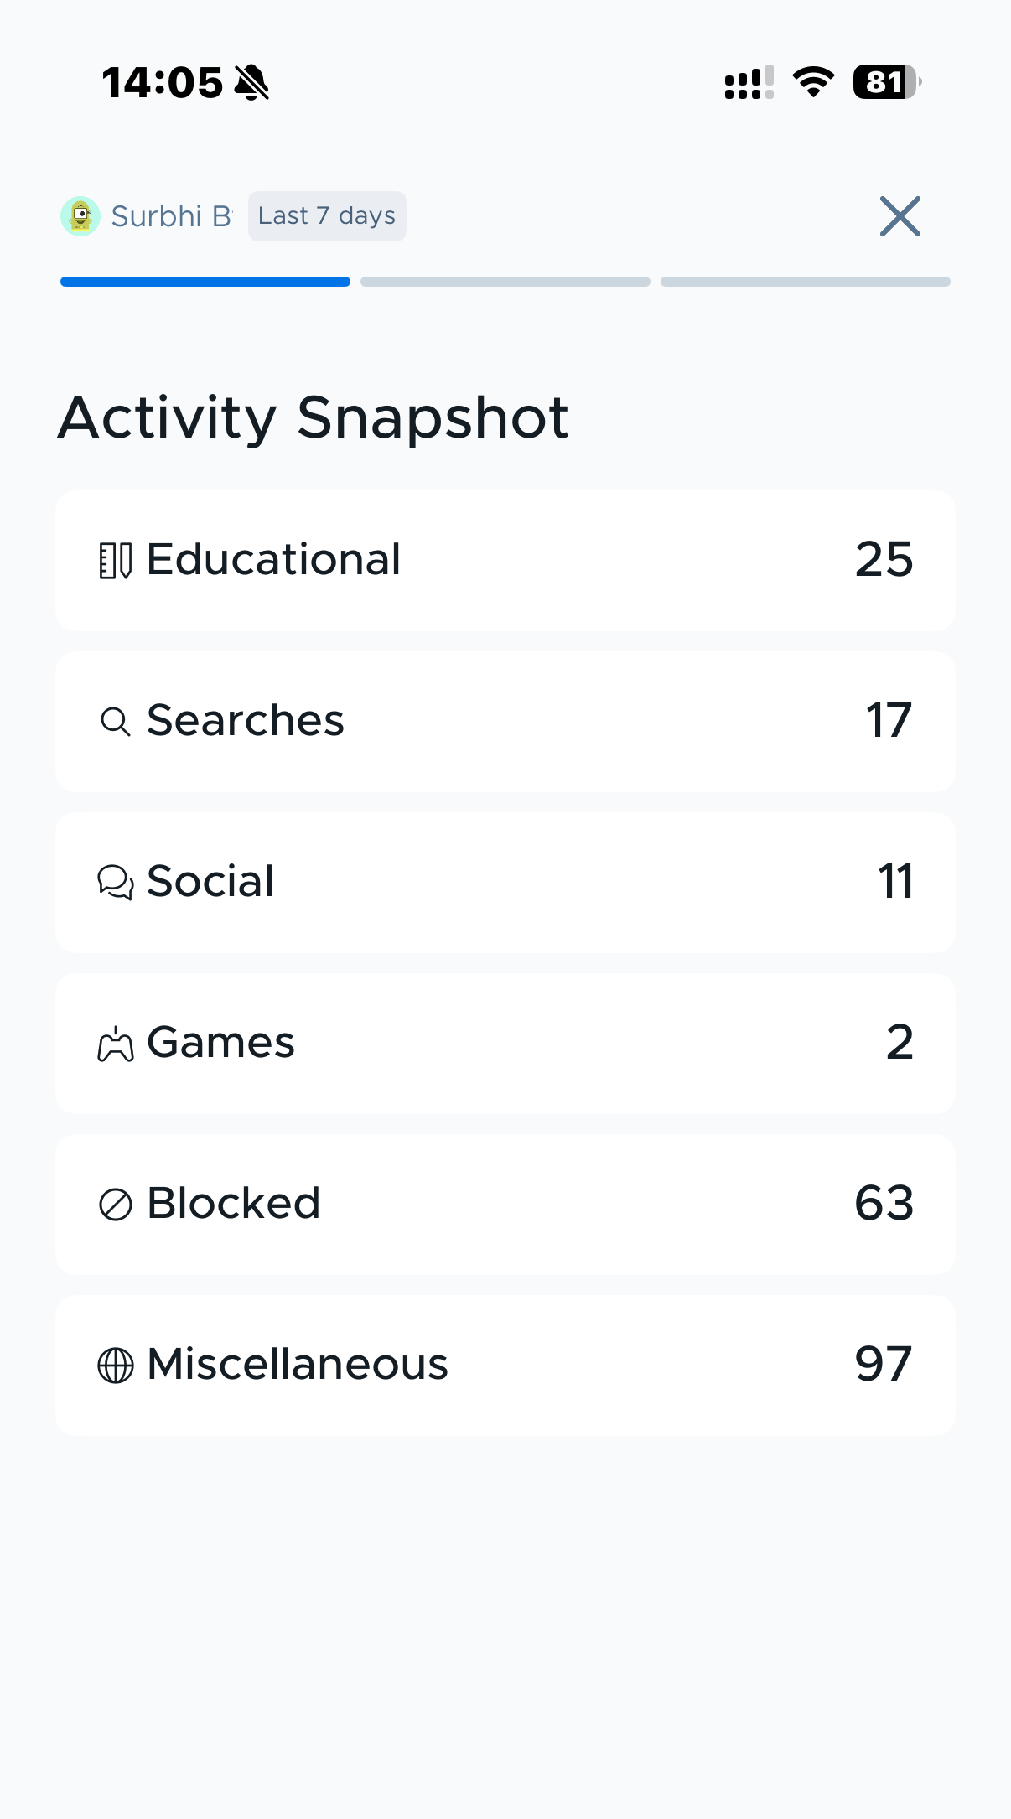1011x1819 pixels.
Task: Jump to the second story progress segment
Action: pos(505,282)
